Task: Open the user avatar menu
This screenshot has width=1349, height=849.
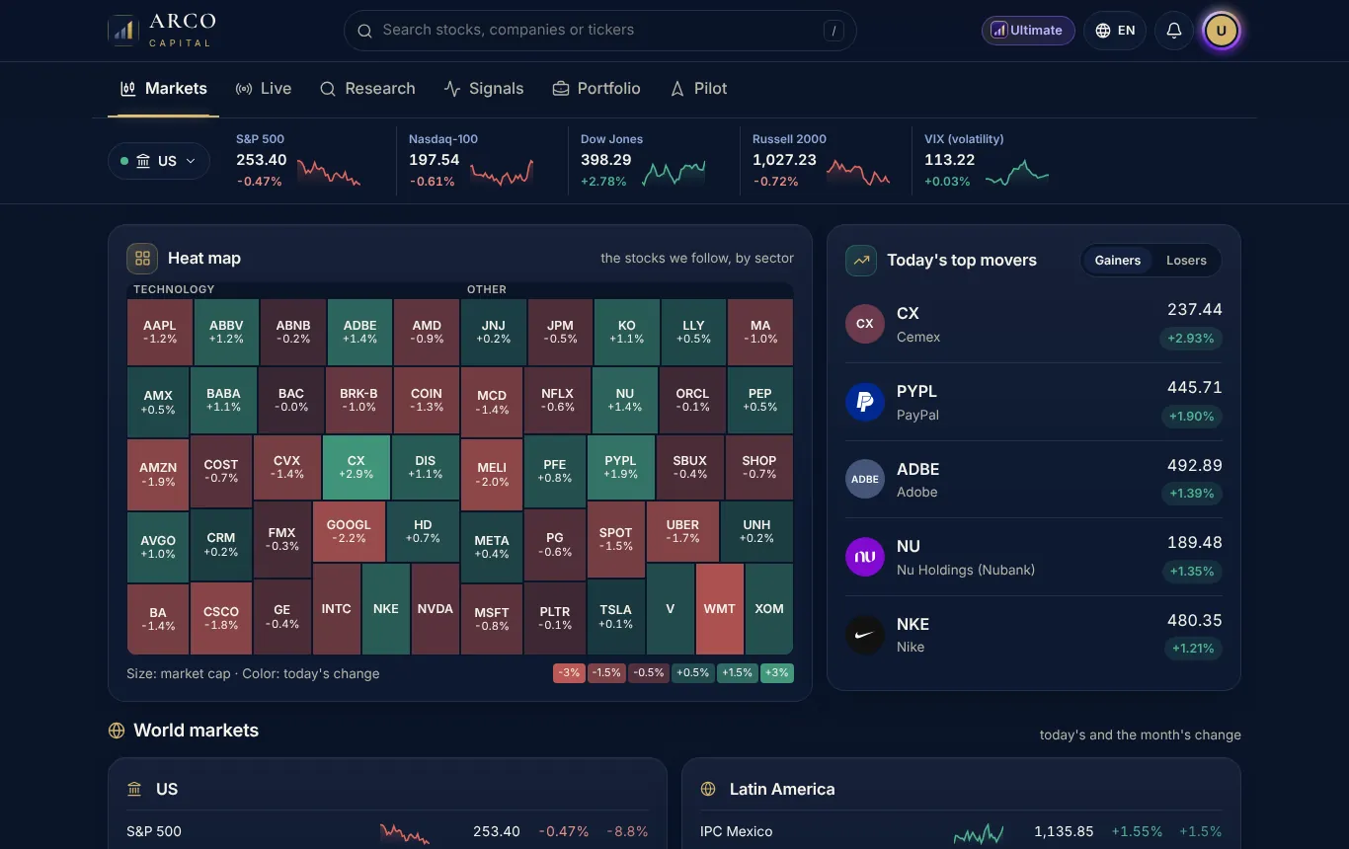Action: pos(1221,31)
